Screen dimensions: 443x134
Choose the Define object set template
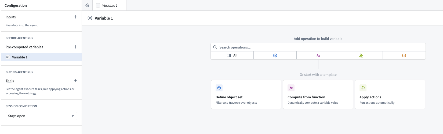[246, 94]
